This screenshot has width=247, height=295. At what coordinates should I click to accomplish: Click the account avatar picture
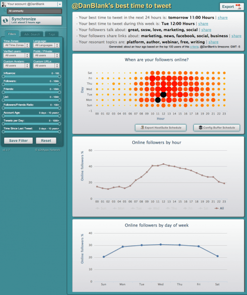click(x=4, y=4)
